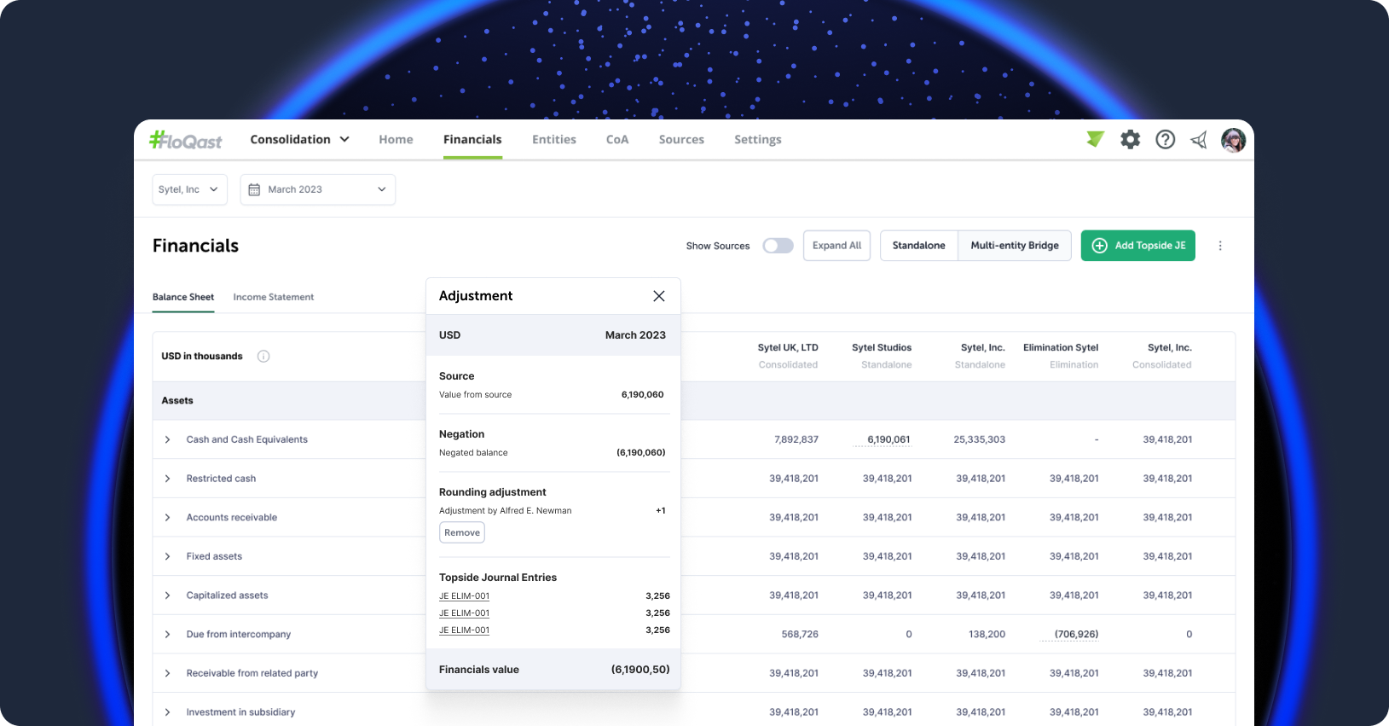Viewport: 1389px width, 726px height.
Task: Click the Adjustment by Alfred E. Newman text
Action: [505, 511]
